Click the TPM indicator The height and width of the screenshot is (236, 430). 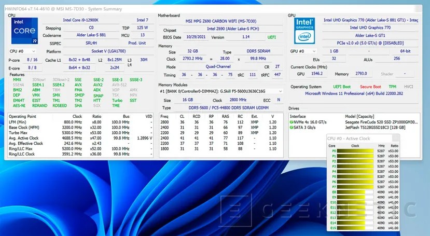point(393,87)
